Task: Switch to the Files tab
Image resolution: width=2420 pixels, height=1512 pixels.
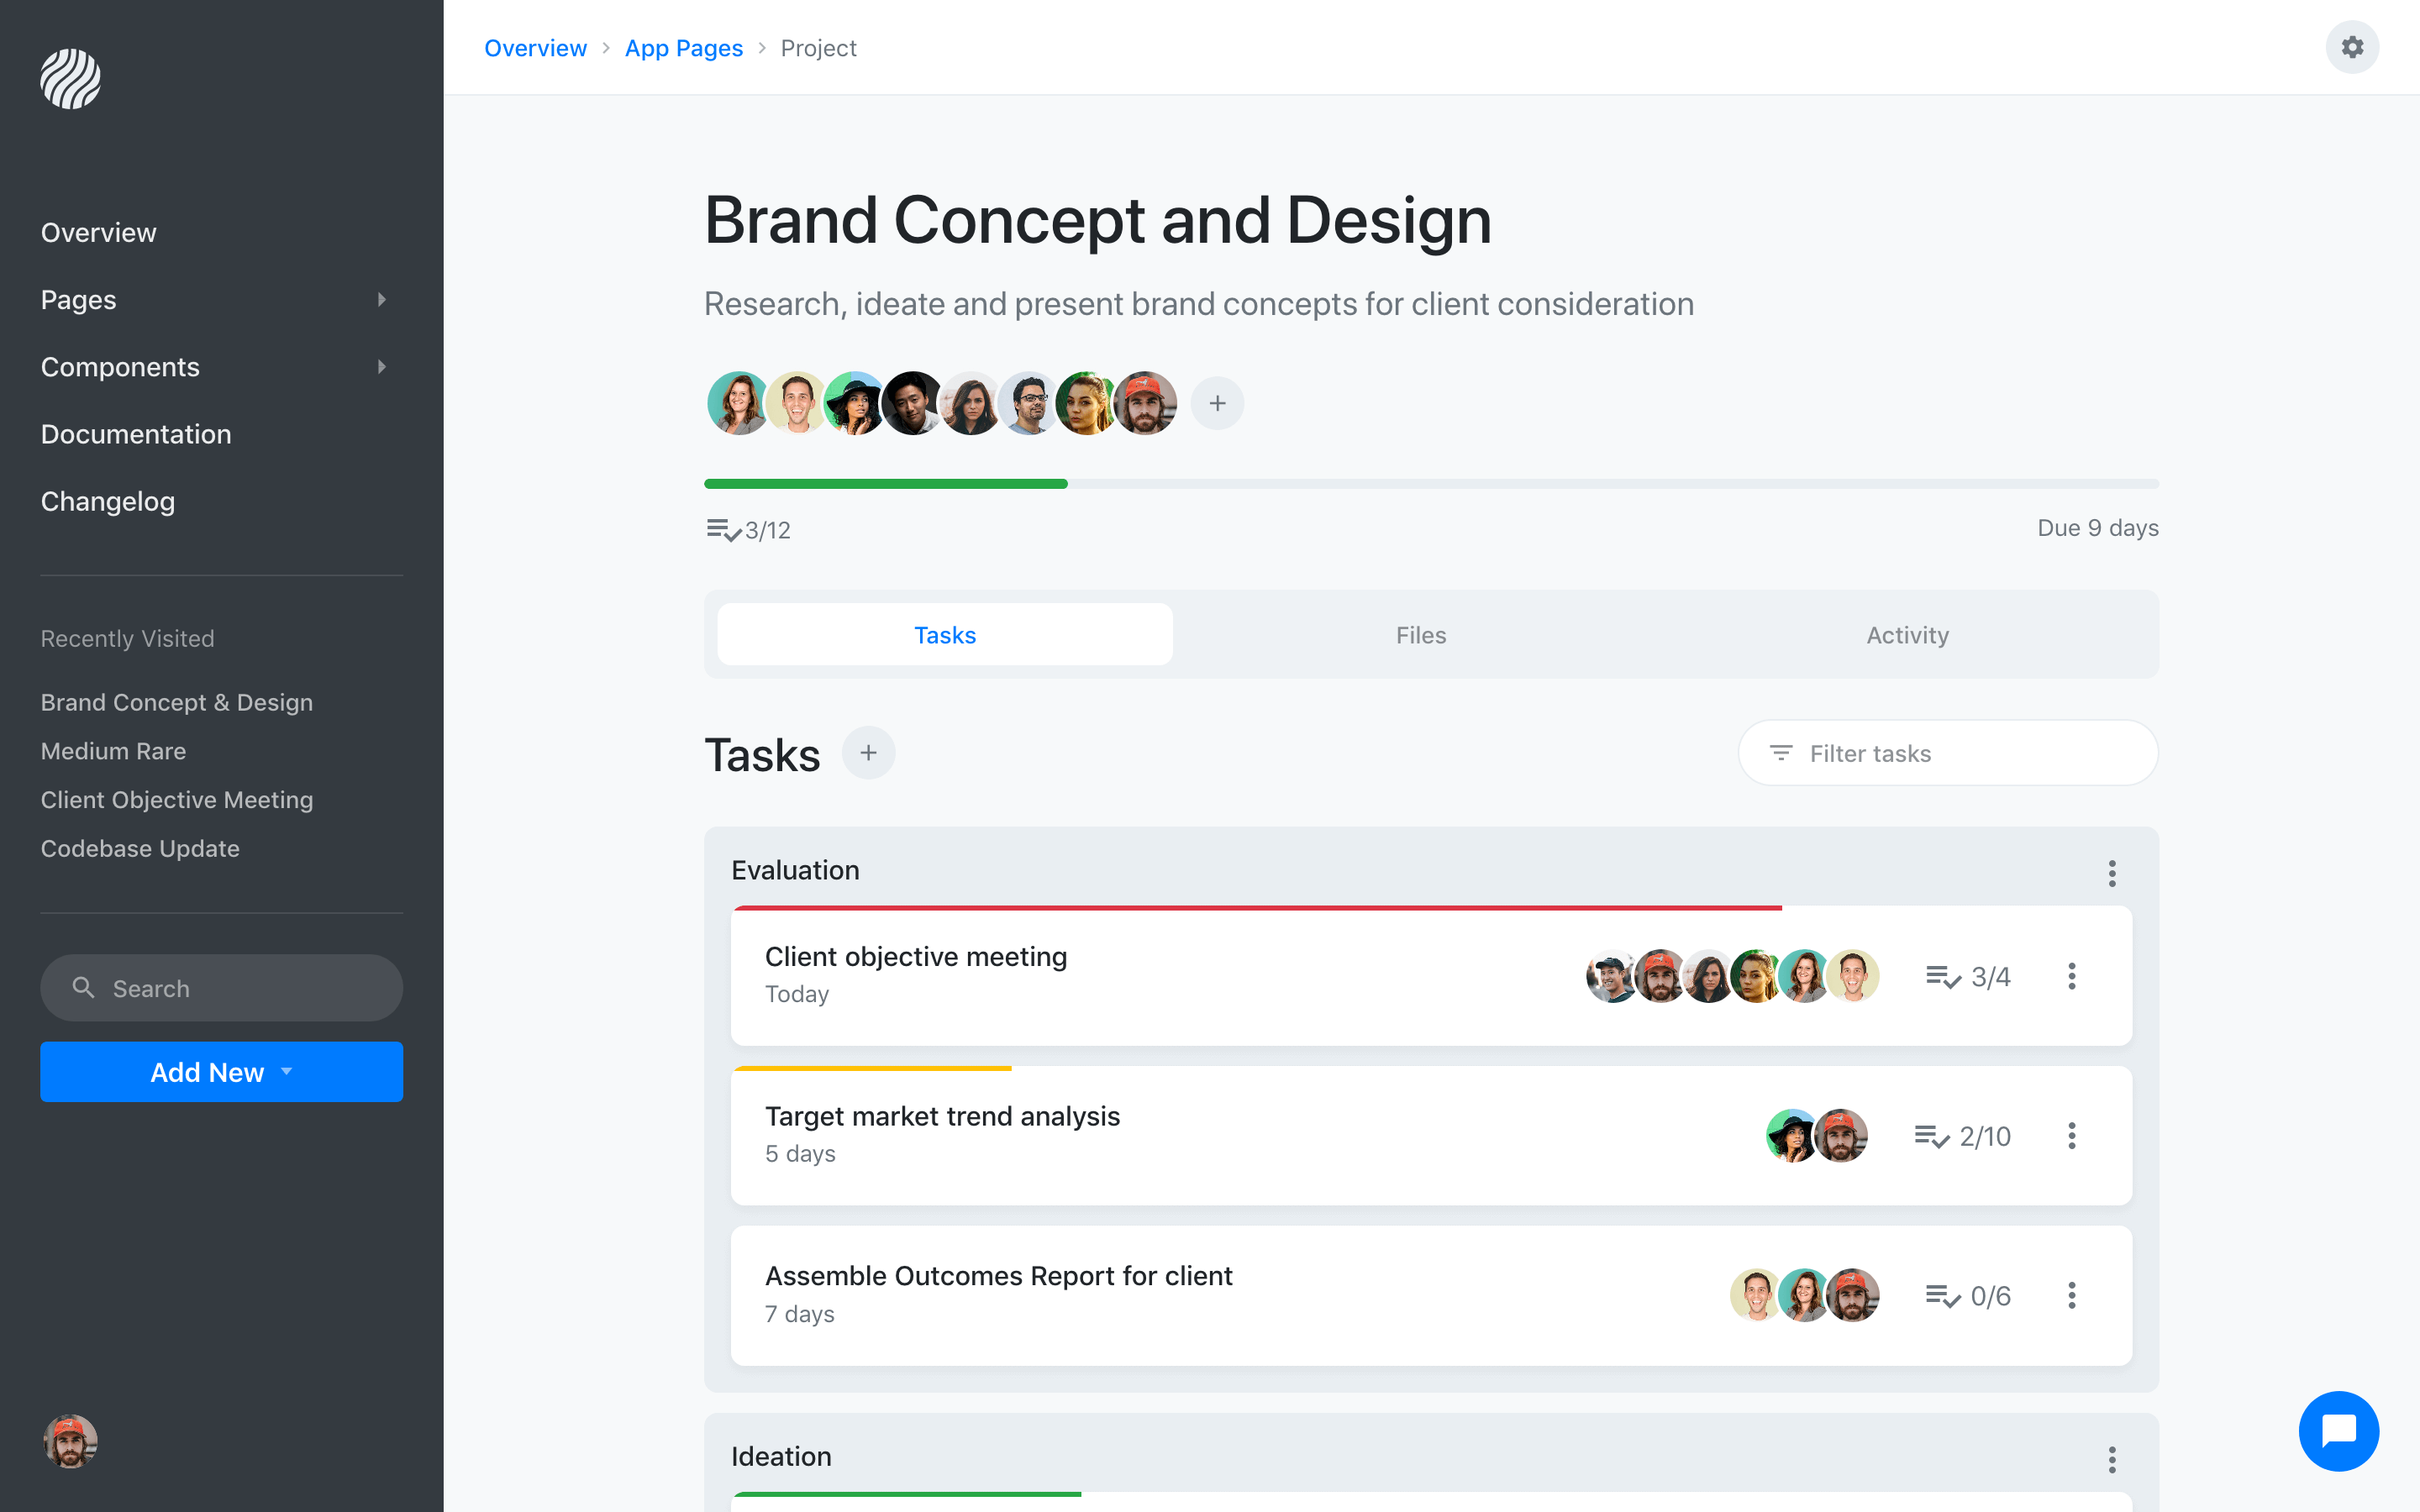Action: (x=1420, y=635)
